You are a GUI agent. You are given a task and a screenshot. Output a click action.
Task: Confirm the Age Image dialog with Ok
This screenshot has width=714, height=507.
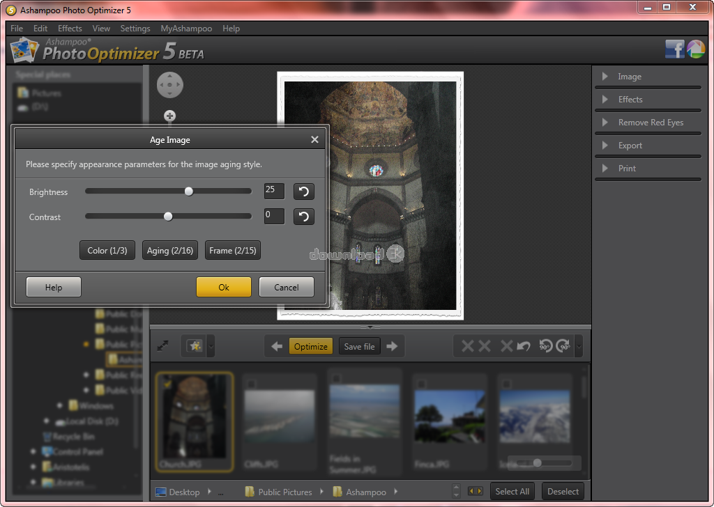tap(224, 287)
